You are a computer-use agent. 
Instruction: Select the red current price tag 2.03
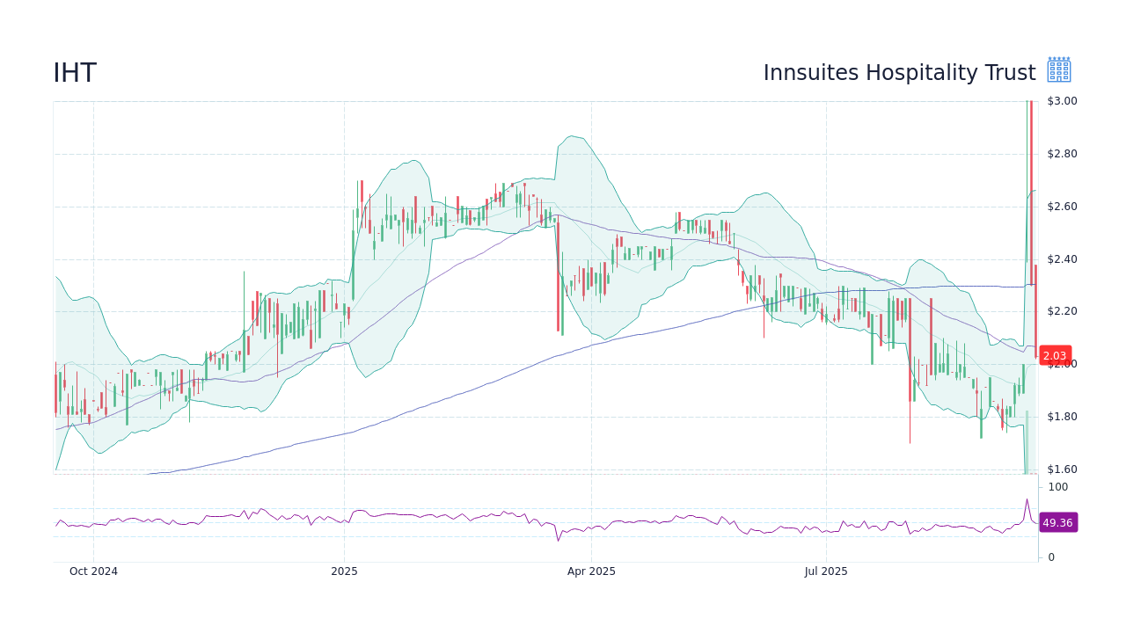[x=1053, y=355]
